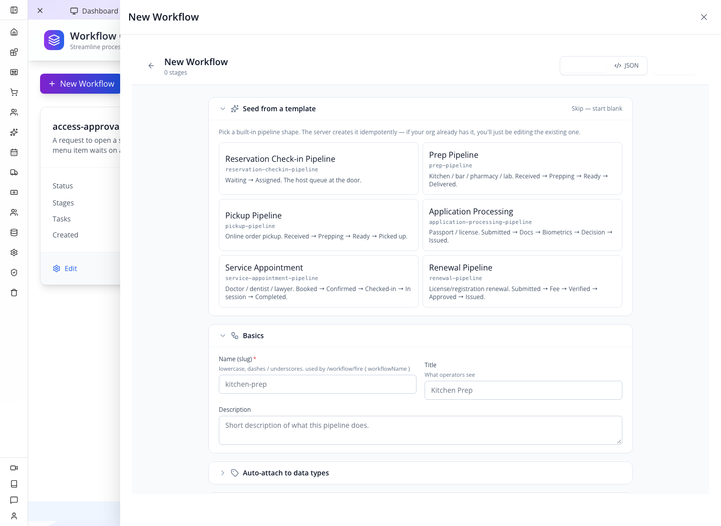This screenshot has height=526, width=721.
Task: Open the settings gear icon in sidebar
Action: [x=14, y=252]
